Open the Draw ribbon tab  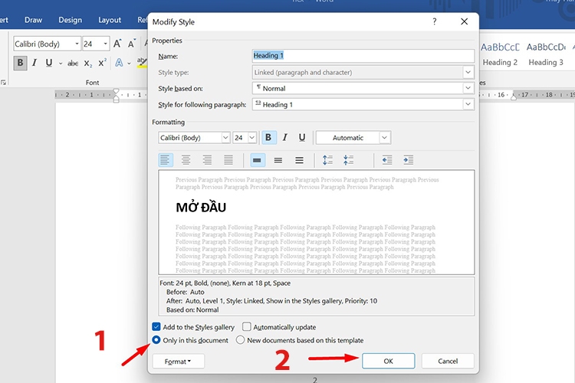coord(34,20)
